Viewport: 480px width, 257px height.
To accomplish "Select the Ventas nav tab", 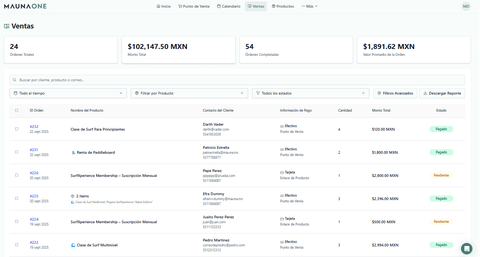I will (256, 6).
